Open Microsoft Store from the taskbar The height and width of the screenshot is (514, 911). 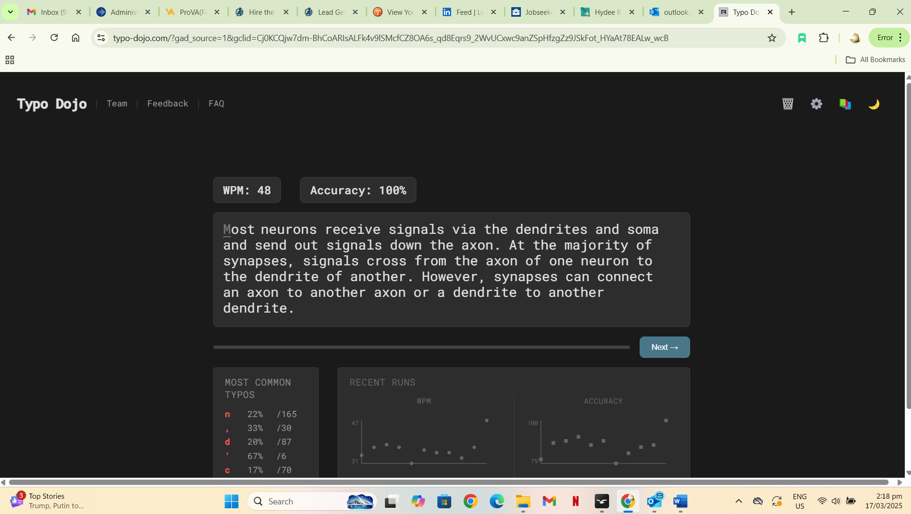[444, 501]
